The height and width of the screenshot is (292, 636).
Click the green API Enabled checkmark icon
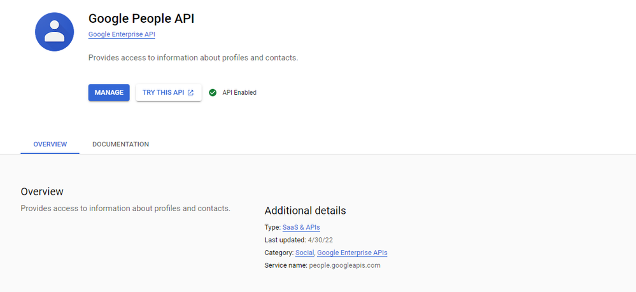(x=213, y=92)
